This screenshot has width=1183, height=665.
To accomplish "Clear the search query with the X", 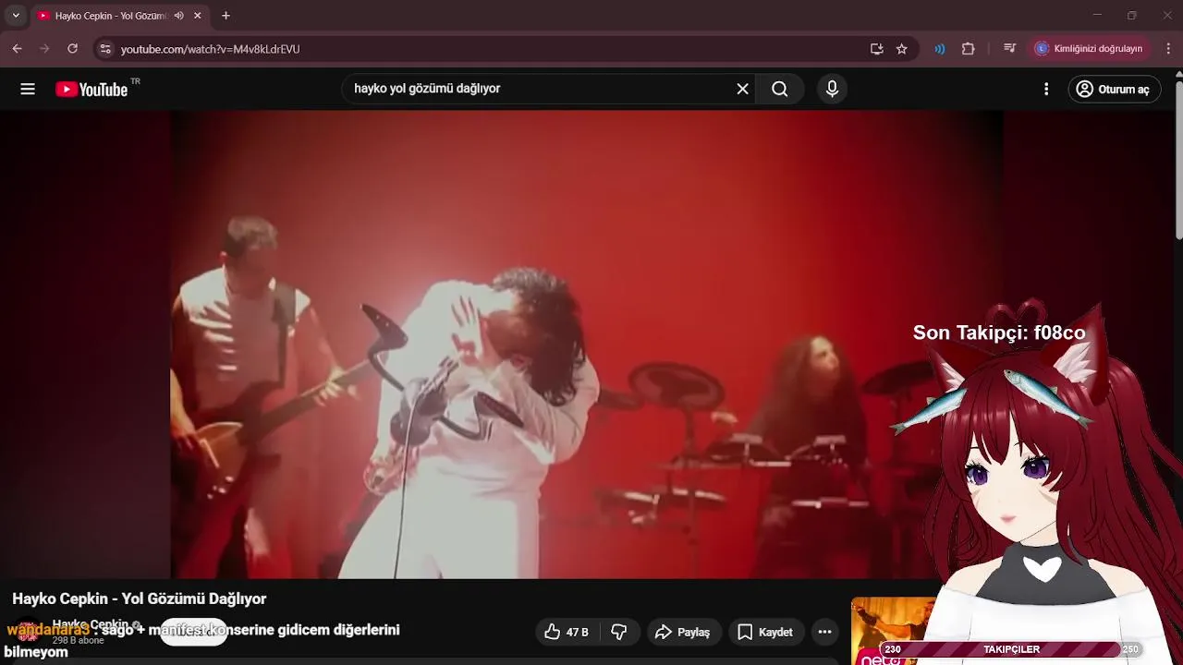I will [742, 89].
